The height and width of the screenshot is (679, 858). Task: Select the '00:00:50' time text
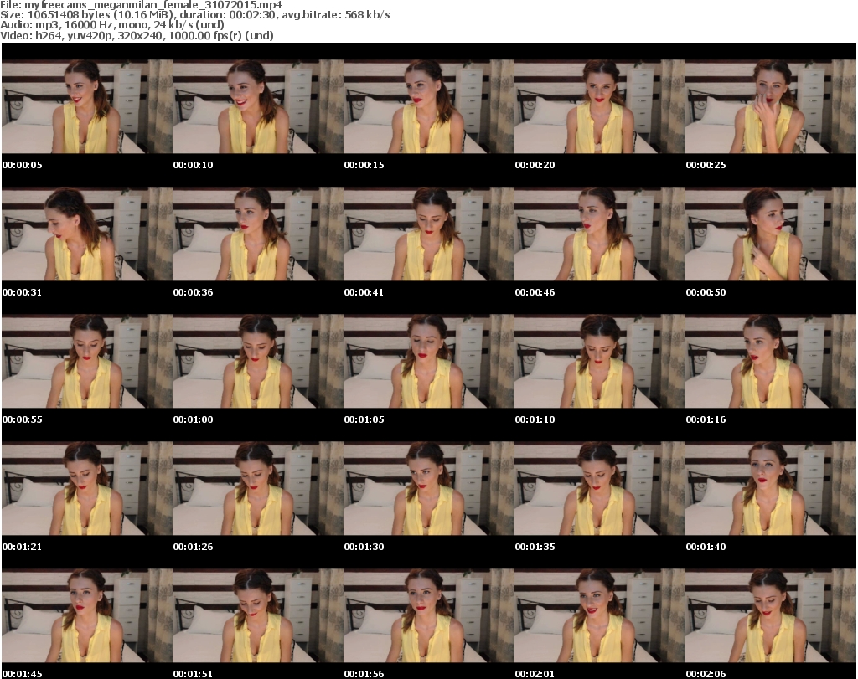[706, 292]
